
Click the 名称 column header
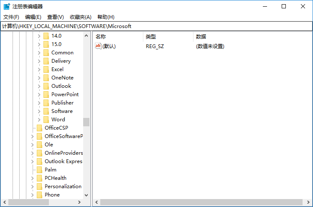click(x=118, y=36)
